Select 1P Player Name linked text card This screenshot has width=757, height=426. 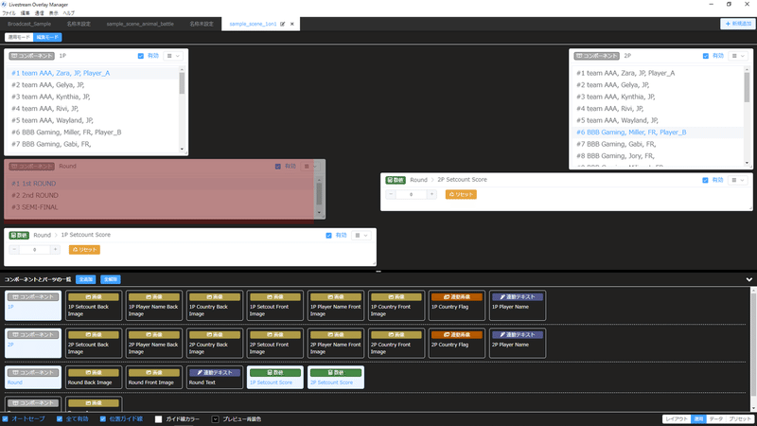518,305
